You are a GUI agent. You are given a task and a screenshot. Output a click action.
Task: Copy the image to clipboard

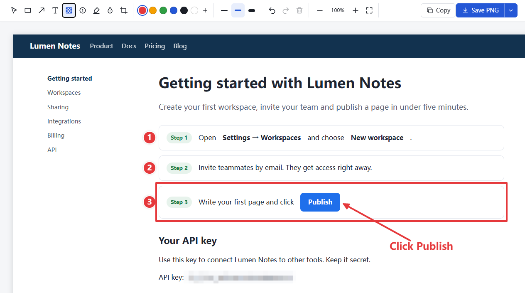(438, 10)
